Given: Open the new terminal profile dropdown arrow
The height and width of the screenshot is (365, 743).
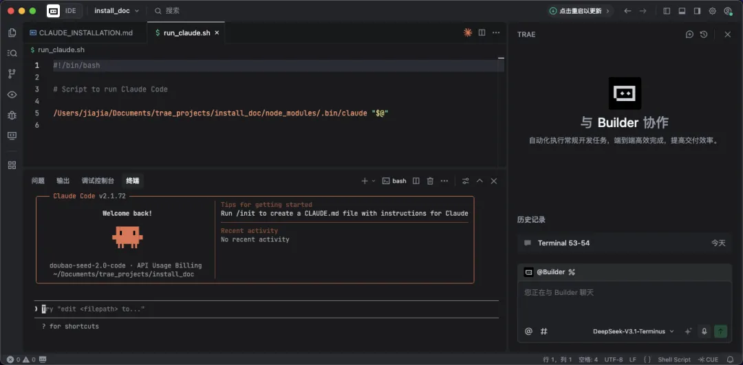Looking at the screenshot, I should pyautogui.click(x=374, y=181).
